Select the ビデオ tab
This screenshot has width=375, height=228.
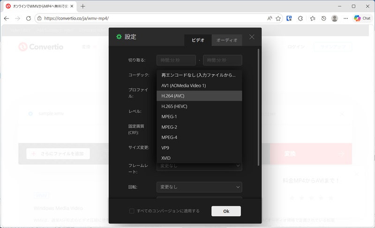point(198,40)
